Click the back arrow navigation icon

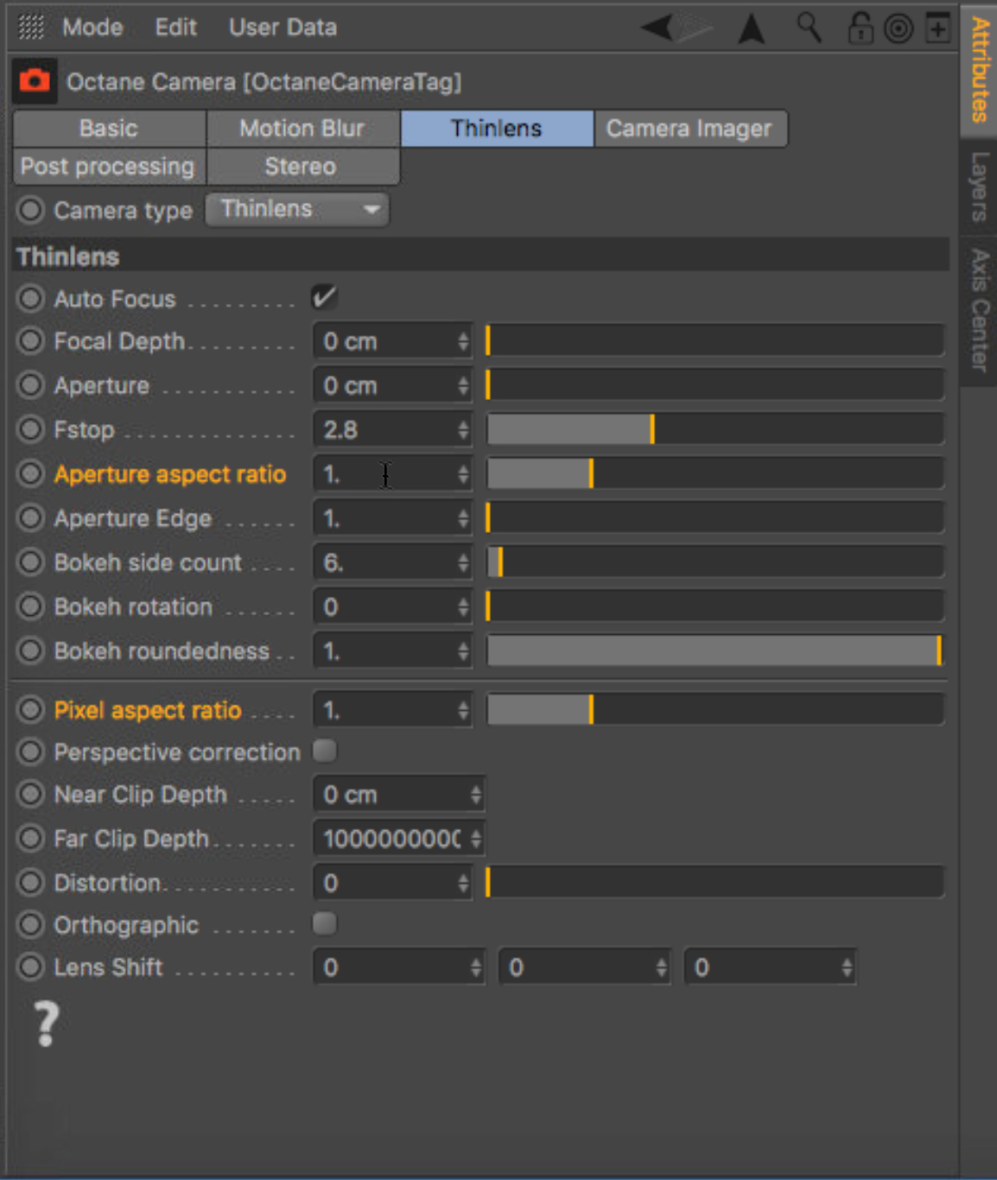pos(658,28)
